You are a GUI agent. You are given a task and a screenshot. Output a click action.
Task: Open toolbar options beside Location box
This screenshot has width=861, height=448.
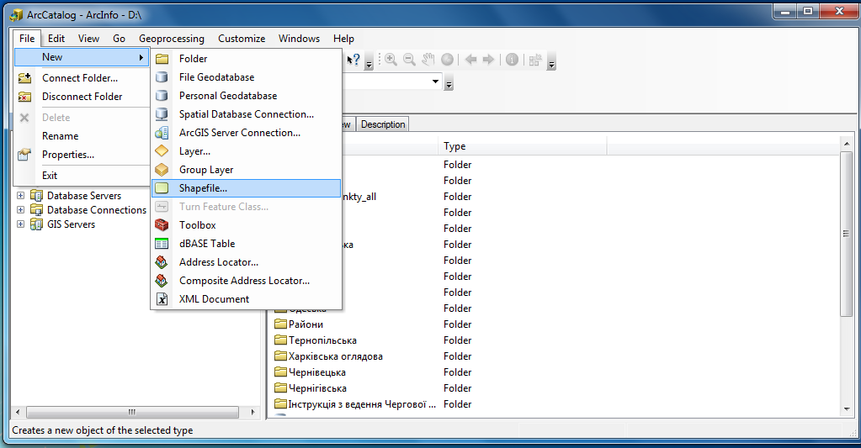pos(449,84)
